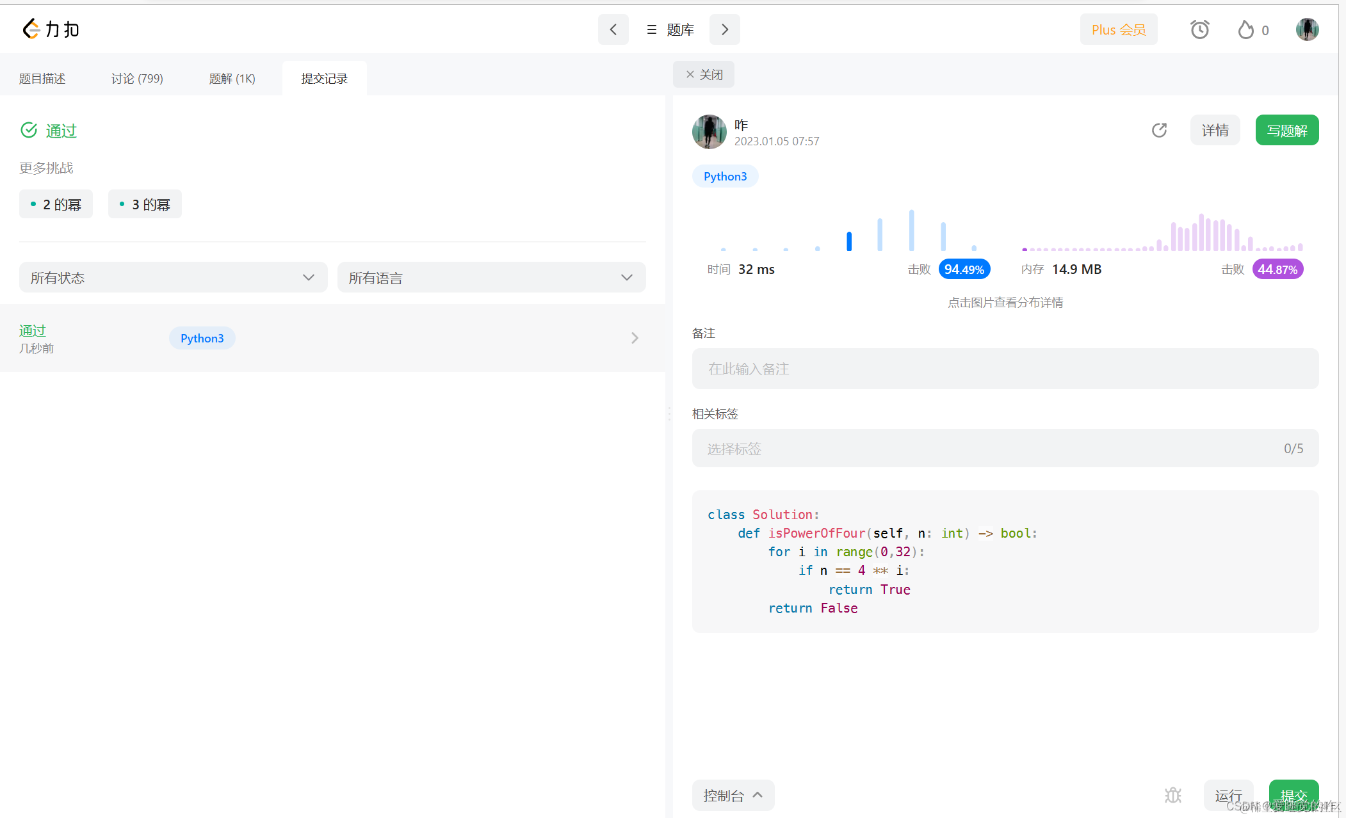Open the 题解 (1K) tab
This screenshot has width=1346, height=818.
click(232, 78)
